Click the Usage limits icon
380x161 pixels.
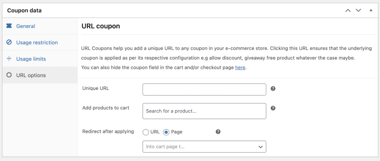coord(9,59)
